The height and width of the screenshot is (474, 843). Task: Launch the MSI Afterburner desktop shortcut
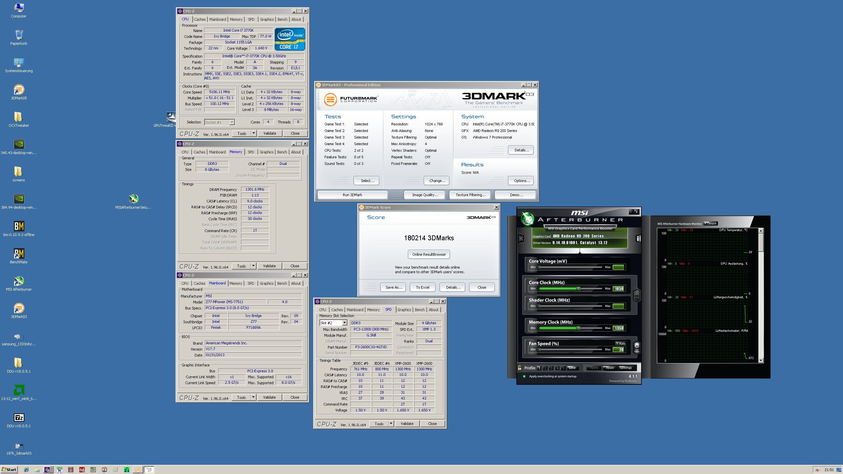point(19,283)
